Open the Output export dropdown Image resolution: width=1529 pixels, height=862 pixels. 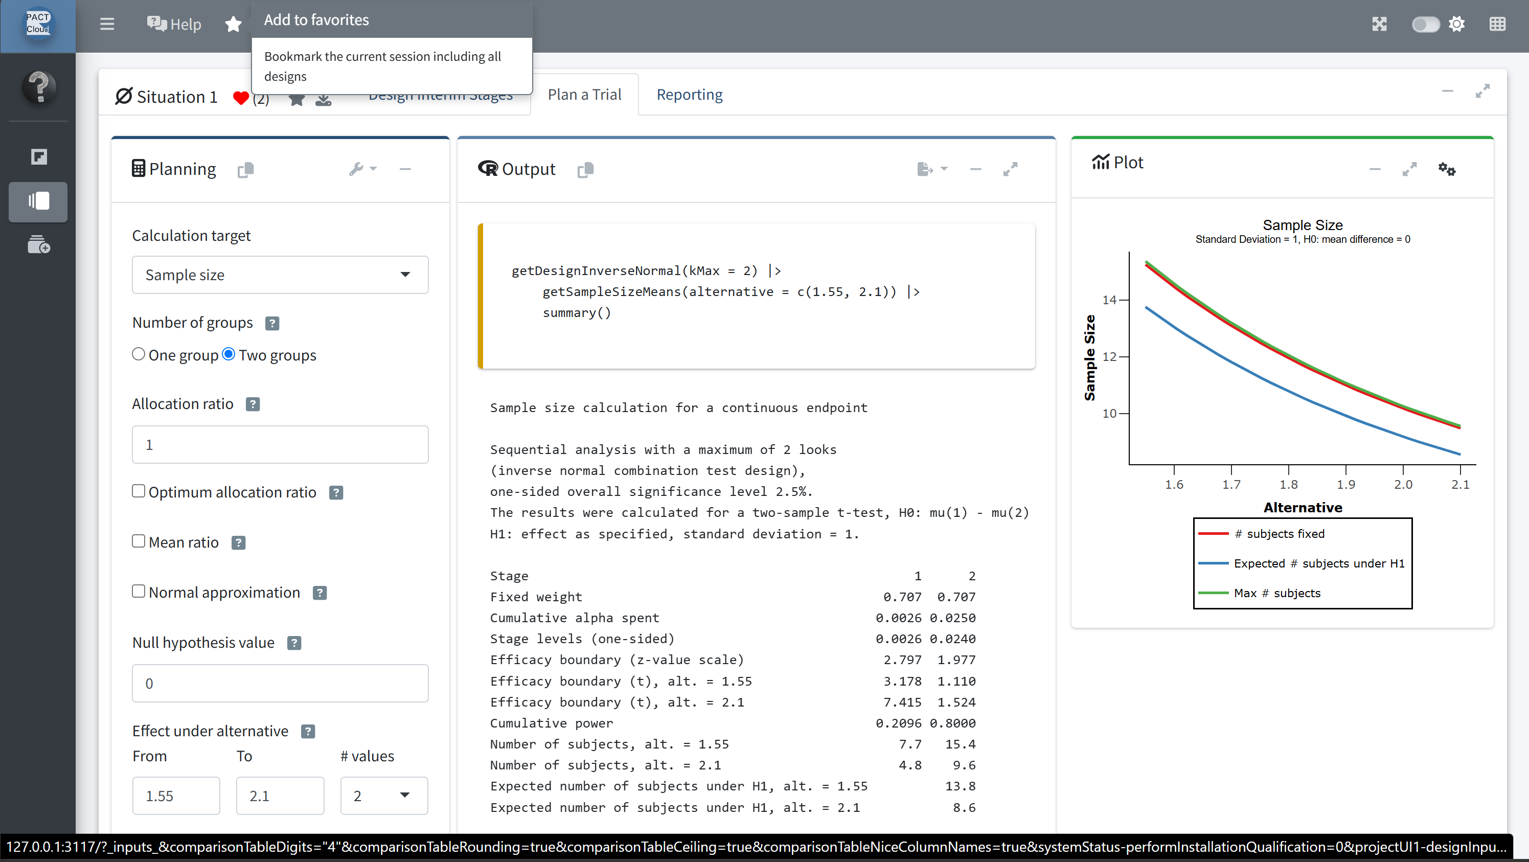[932, 169]
